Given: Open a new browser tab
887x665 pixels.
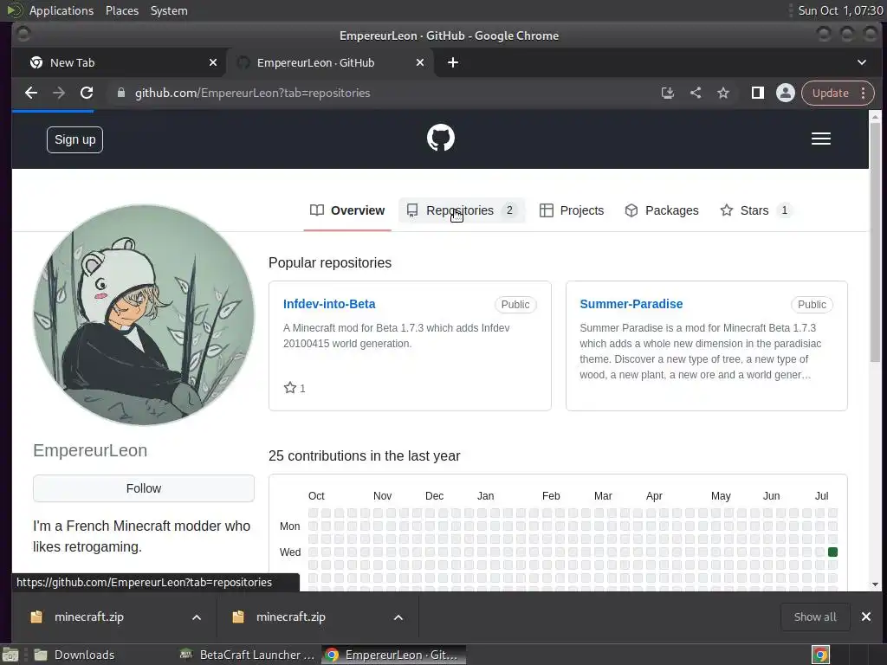Looking at the screenshot, I should [x=453, y=62].
